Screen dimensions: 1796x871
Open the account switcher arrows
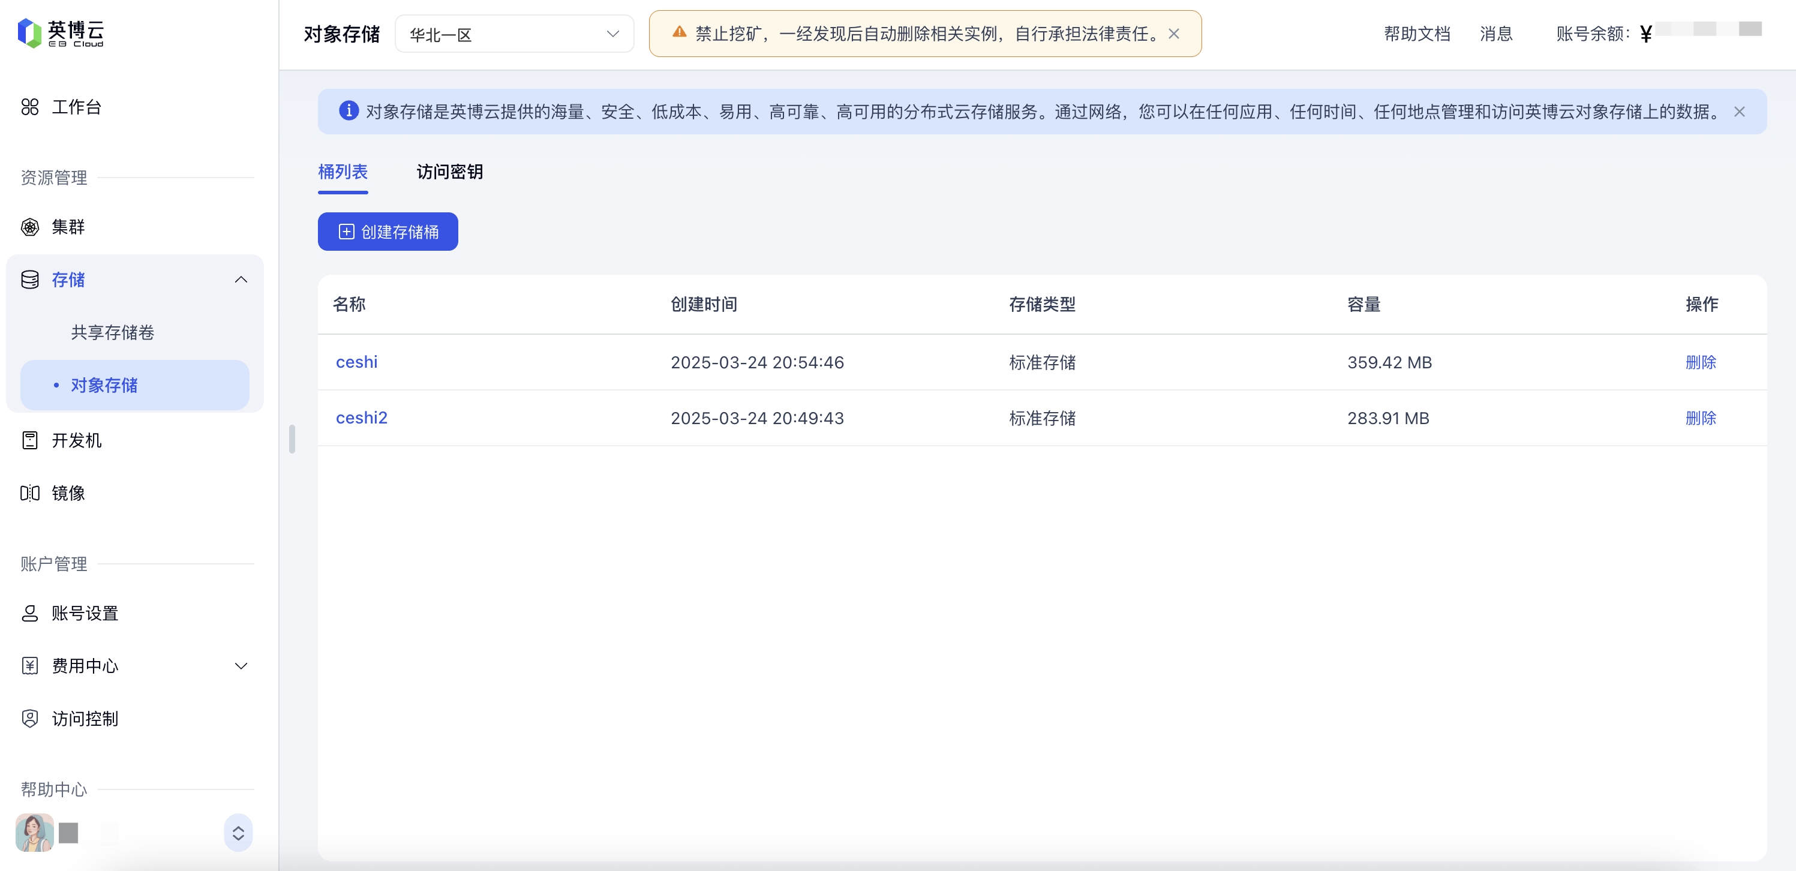[x=238, y=833]
